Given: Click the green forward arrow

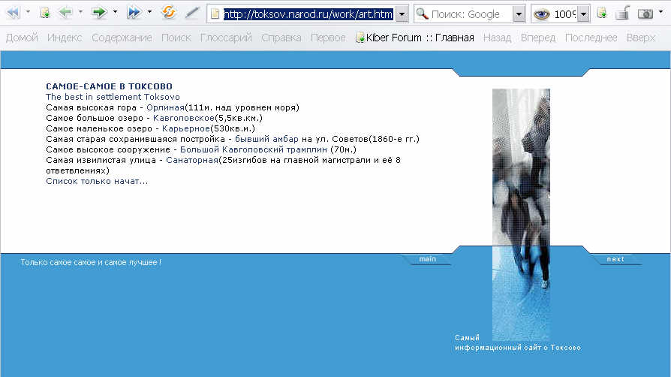Looking at the screenshot, I should pos(98,13).
